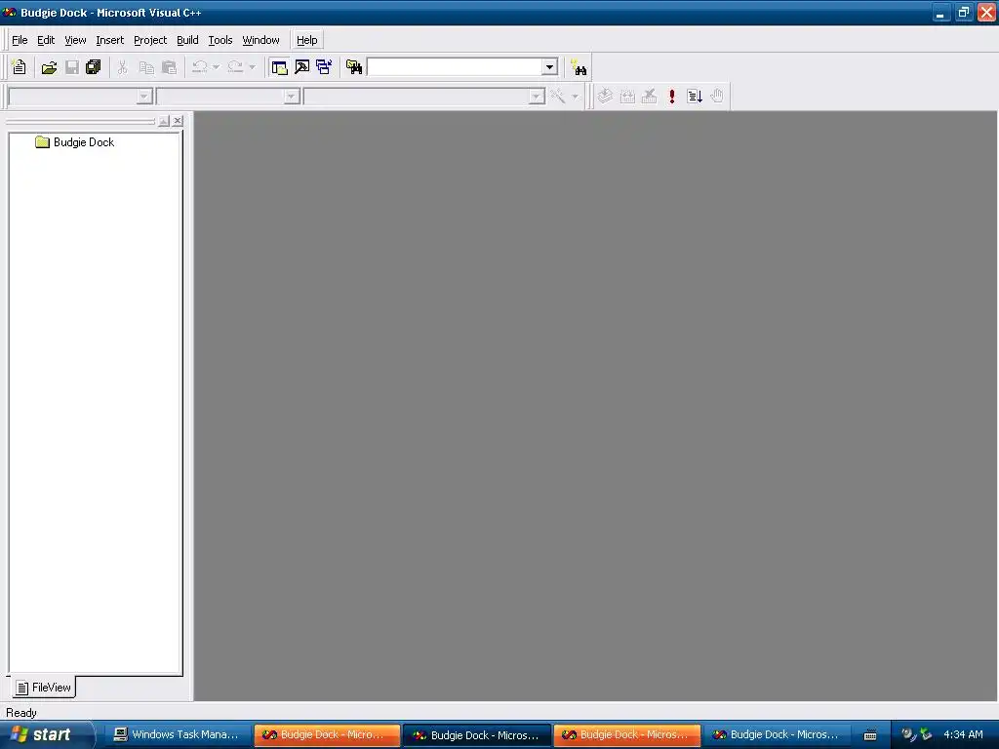Click inside the Find text field
The height and width of the screenshot is (749, 999).
pyautogui.click(x=455, y=67)
